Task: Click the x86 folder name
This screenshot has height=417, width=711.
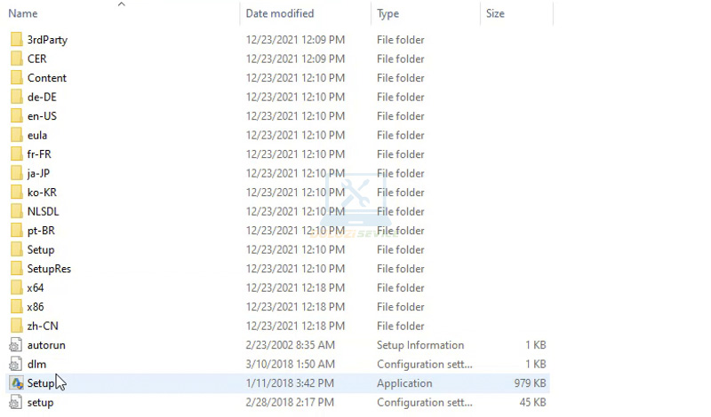Action: point(36,307)
